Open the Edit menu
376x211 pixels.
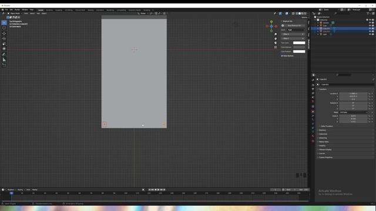tap(11, 10)
